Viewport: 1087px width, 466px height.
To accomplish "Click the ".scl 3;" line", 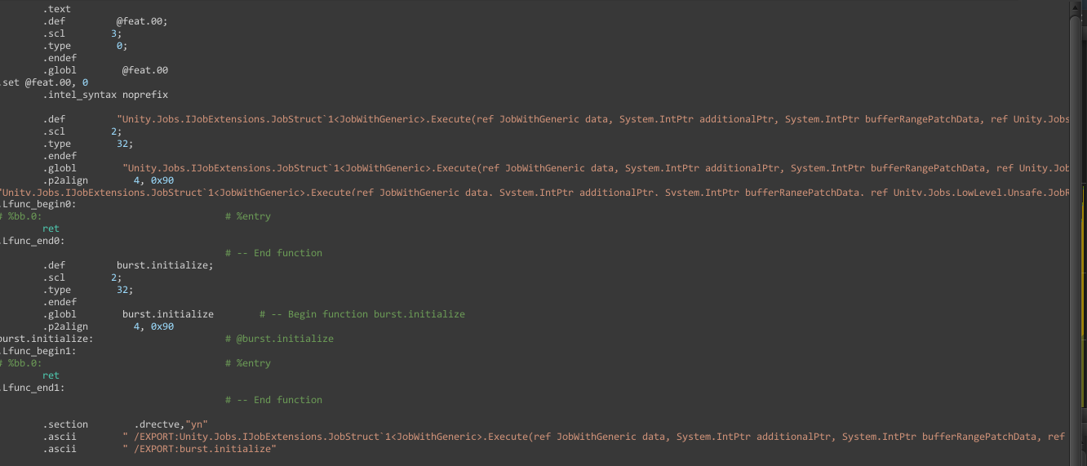I will click(x=82, y=33).
